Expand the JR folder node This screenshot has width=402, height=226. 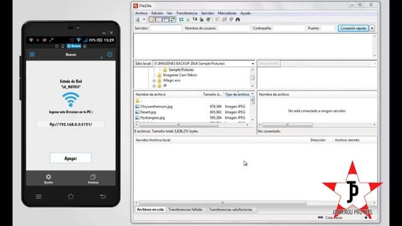coord(154,86)
